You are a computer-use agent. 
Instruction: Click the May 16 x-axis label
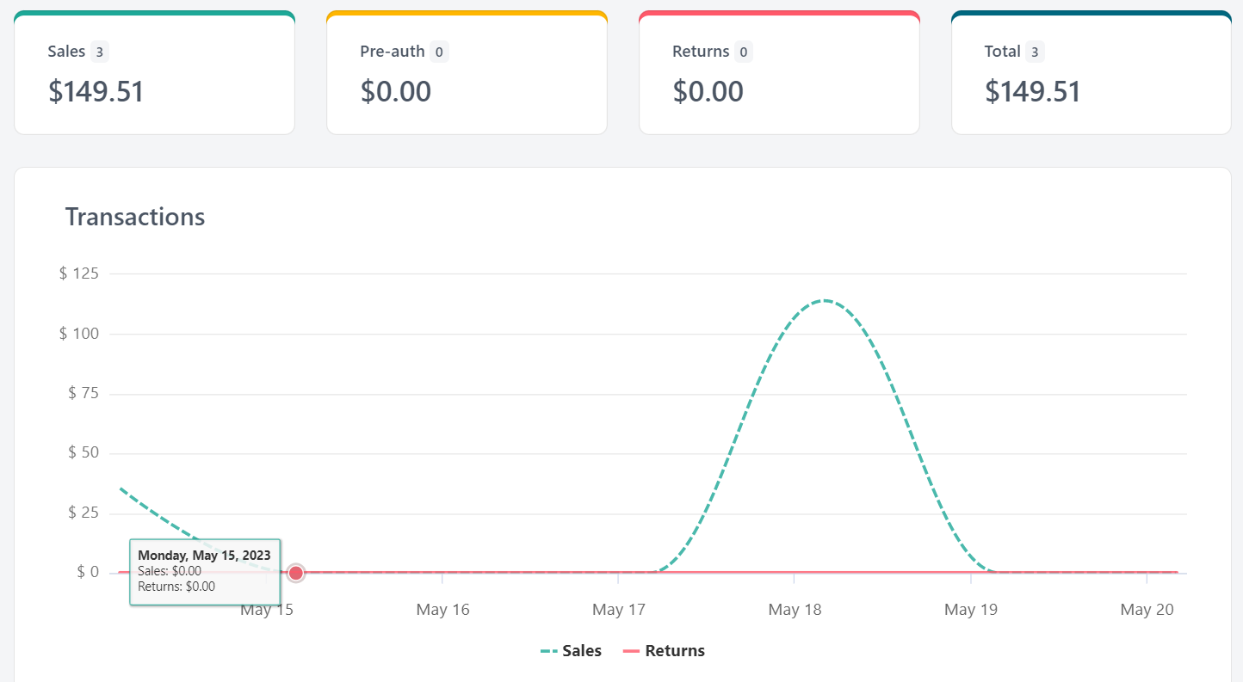(x=442, y=610)
